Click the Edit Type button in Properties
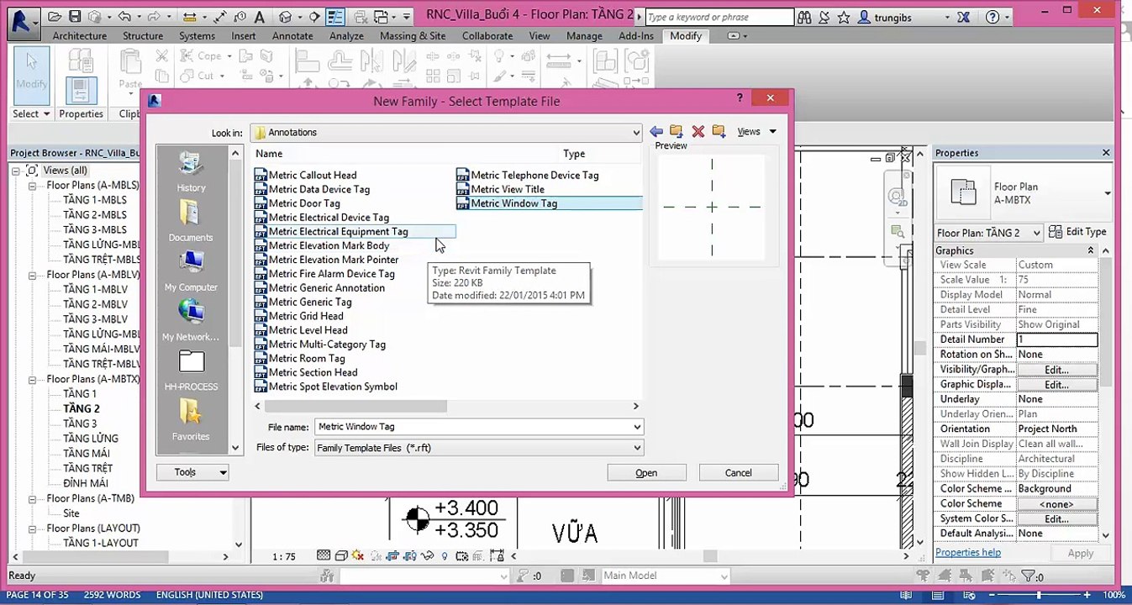This screenshot has height=605, width=1132. (1077, 232)
